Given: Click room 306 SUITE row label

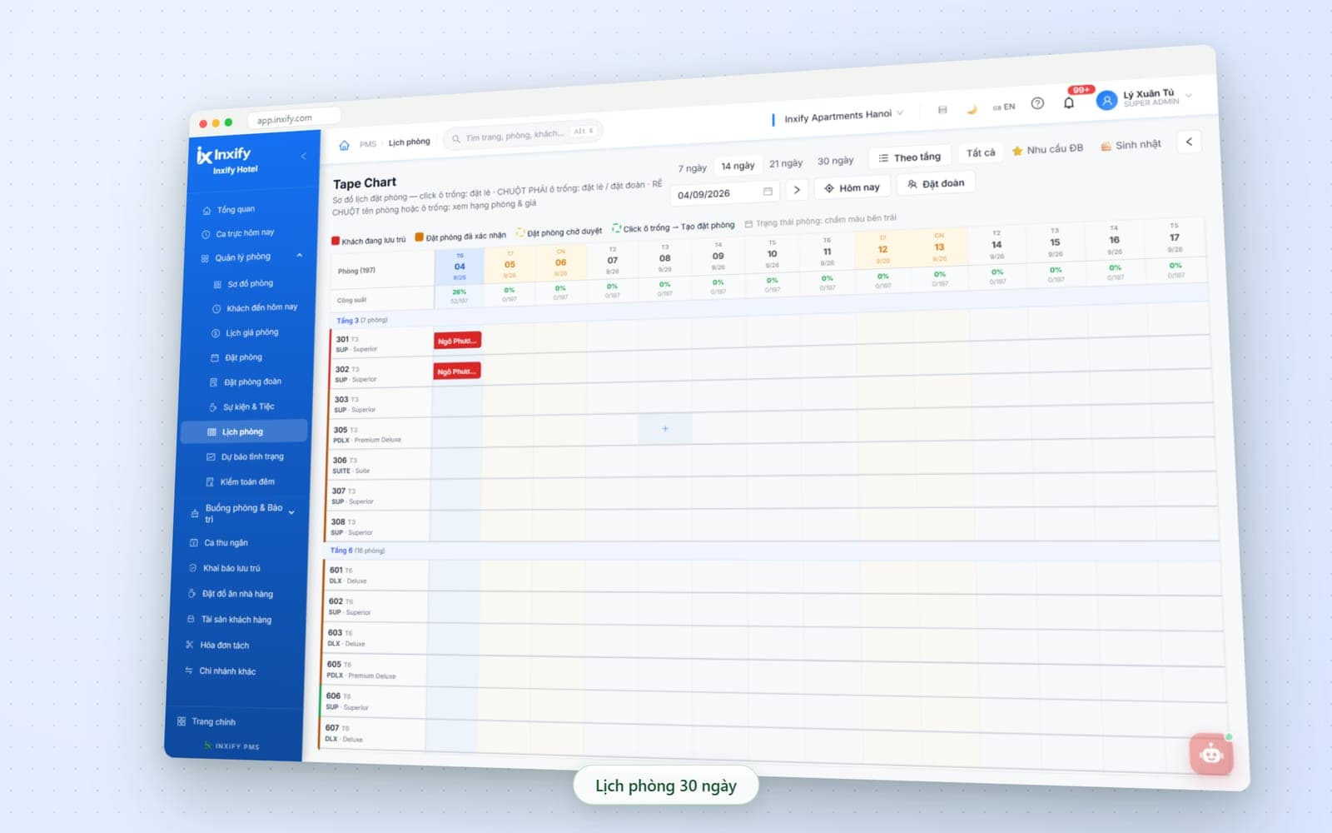Looking at the screenshot, I should pos(380,465).
